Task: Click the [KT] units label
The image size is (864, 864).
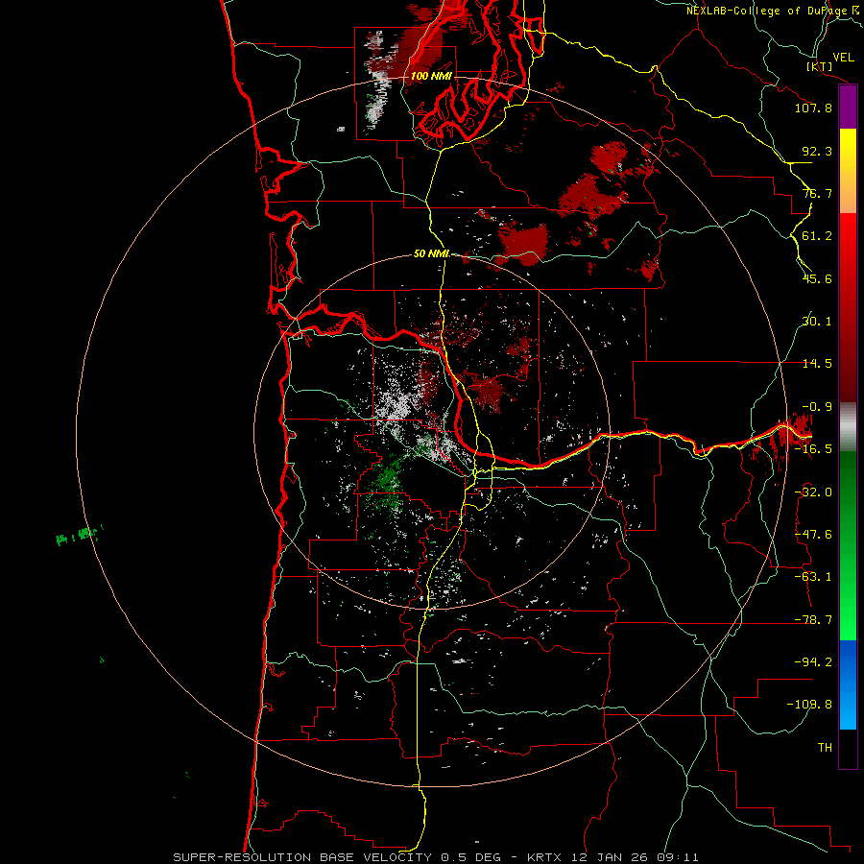Action: (820, 66)
